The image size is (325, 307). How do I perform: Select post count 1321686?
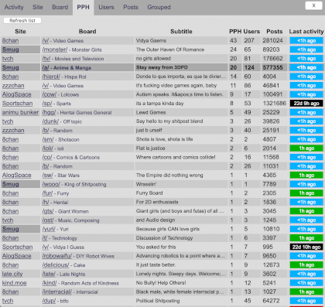click(275, 104)
